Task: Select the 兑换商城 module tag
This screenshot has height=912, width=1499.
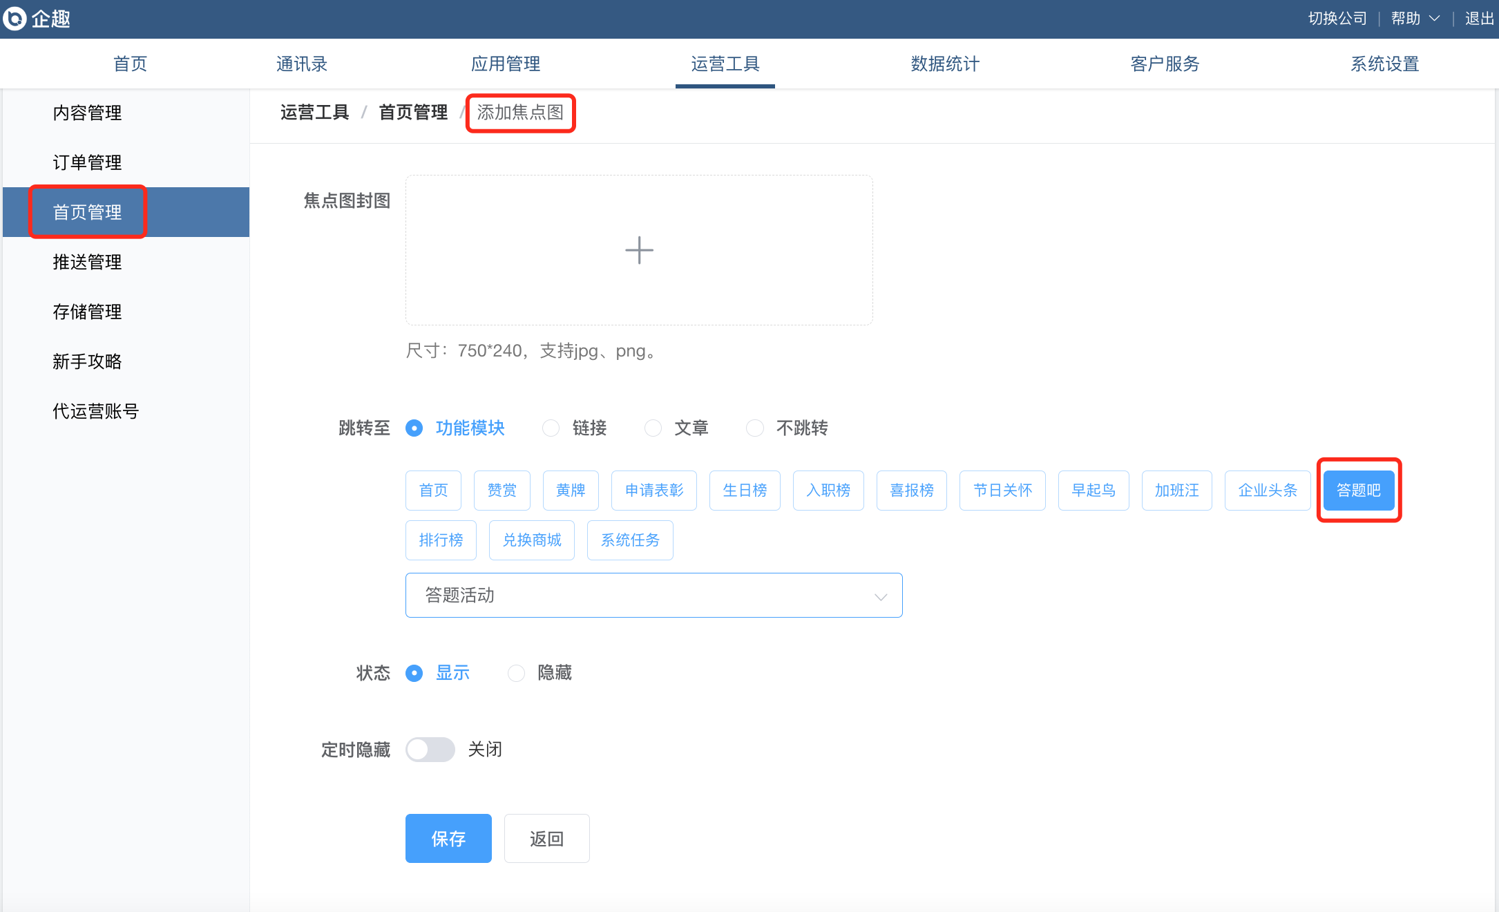Action: pyautogui.click(x=532, y=540)
